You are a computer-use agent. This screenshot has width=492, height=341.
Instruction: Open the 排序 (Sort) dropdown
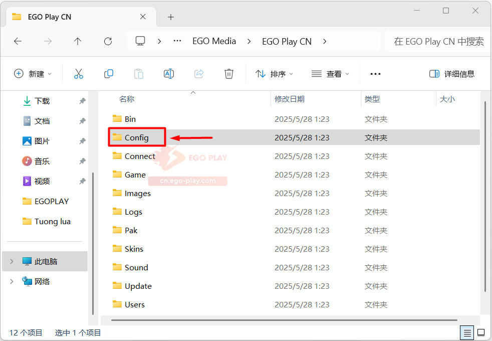(274, 74)
